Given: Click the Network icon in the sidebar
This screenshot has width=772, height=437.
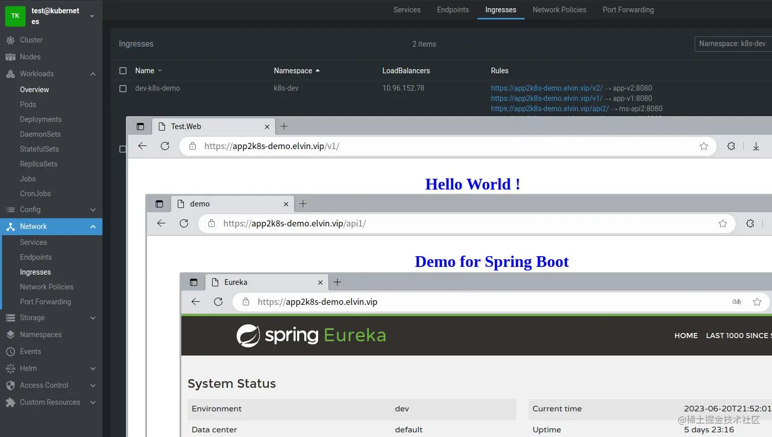Looking at the screenshot, I should [10, 226].
